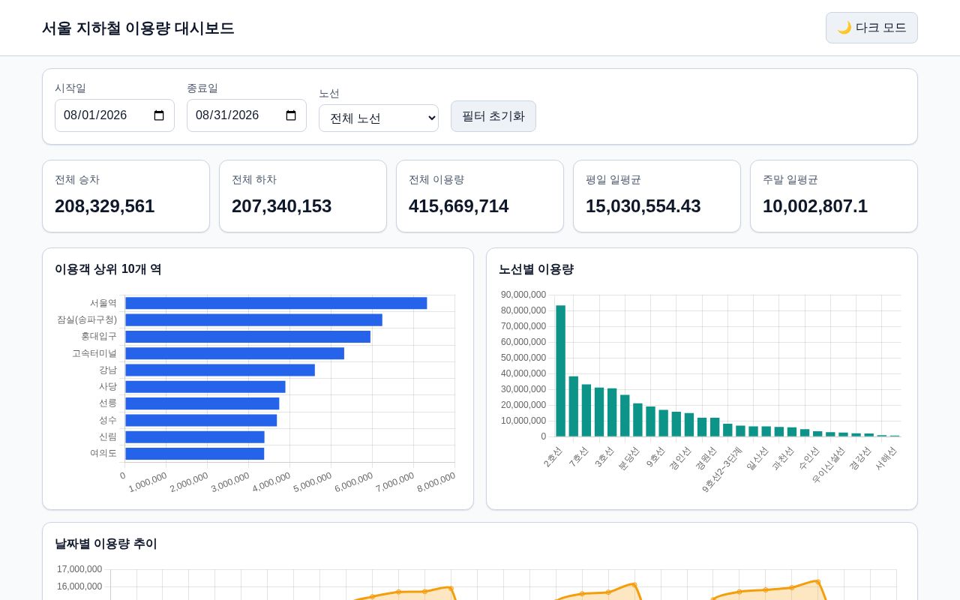
Task: Click the 강남 station bar
Action: (220, 370)
